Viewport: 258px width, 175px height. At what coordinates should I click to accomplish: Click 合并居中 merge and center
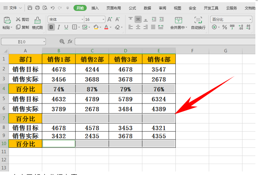pos(178,23)
